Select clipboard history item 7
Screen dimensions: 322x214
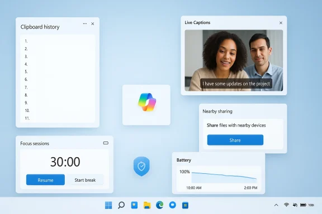[x=58, y=87]
